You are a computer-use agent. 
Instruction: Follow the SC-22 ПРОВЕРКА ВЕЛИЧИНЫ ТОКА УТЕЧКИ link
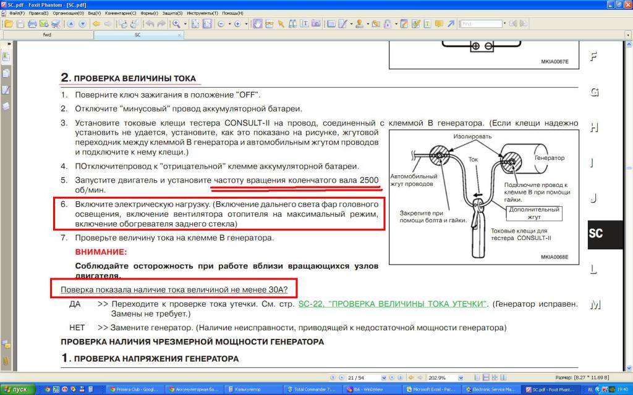pos(393,304)
